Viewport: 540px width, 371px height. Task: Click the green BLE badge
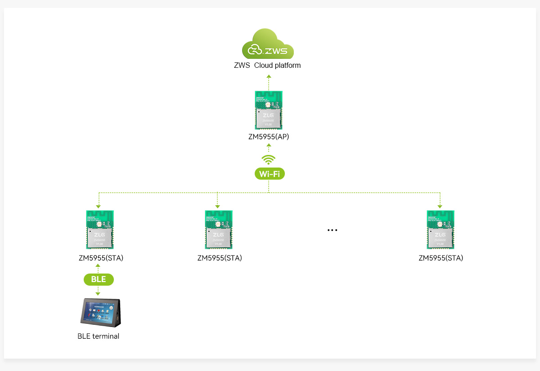click(99, 279)
